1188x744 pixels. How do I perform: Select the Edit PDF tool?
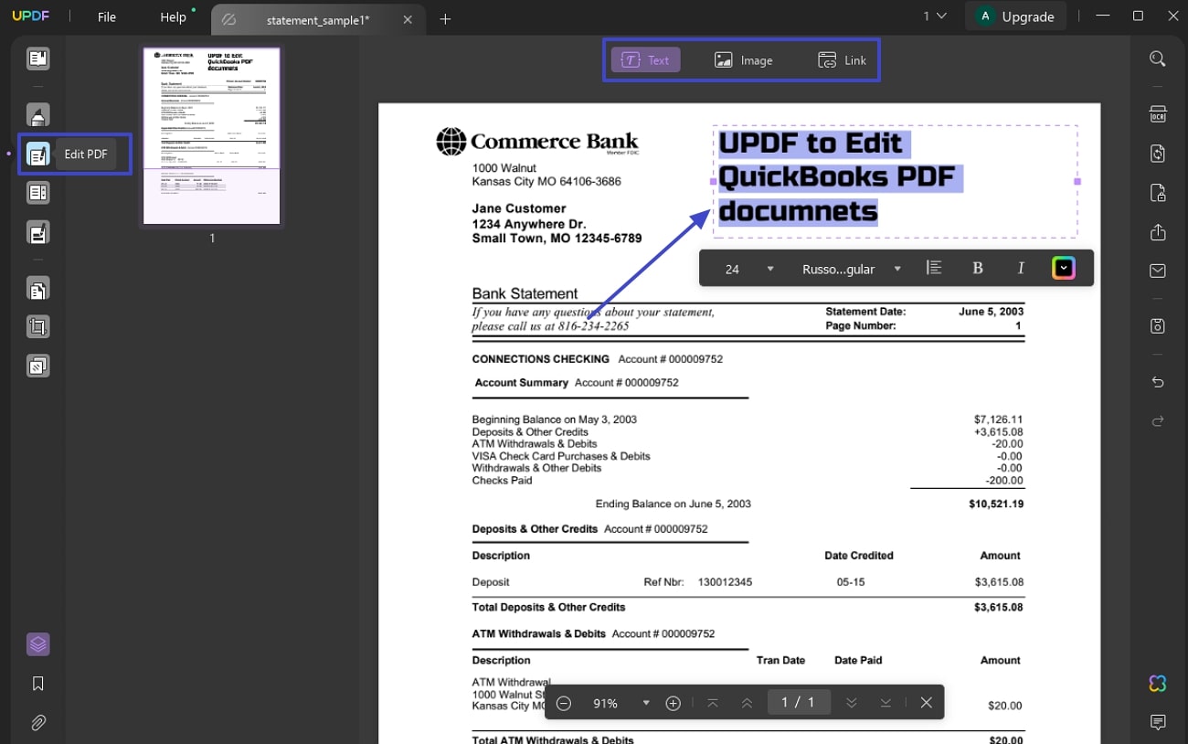click(x=37, y=154)
